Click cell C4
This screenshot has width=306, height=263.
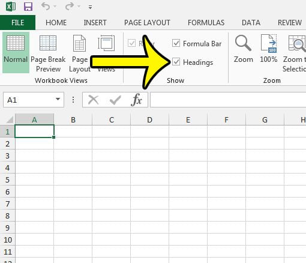click(112, 168)
